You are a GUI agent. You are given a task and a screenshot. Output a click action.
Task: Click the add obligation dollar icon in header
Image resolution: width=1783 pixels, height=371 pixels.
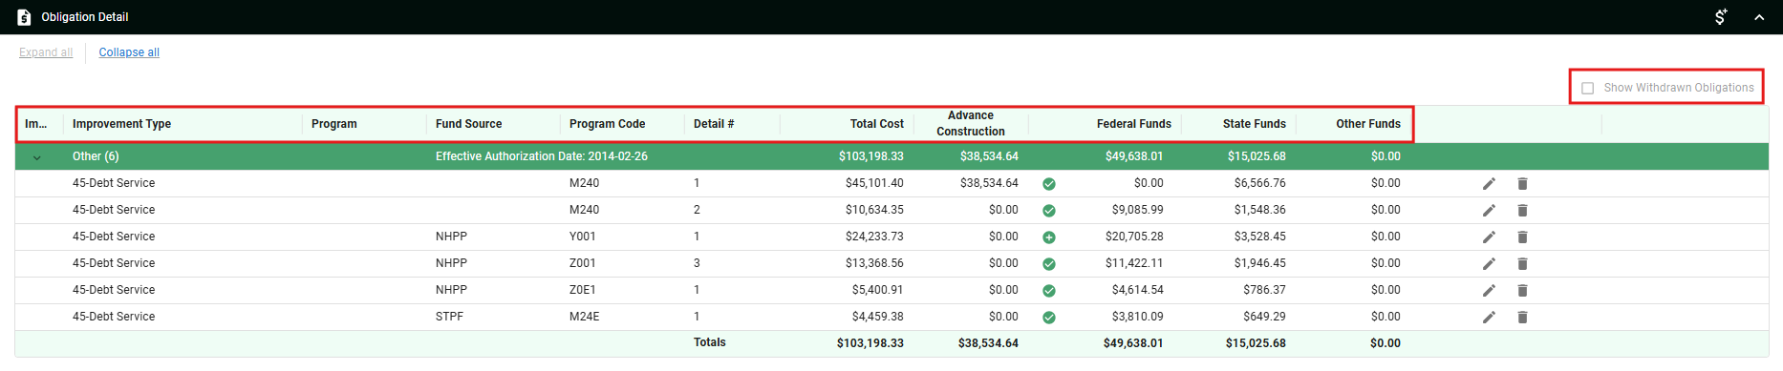1721,17
